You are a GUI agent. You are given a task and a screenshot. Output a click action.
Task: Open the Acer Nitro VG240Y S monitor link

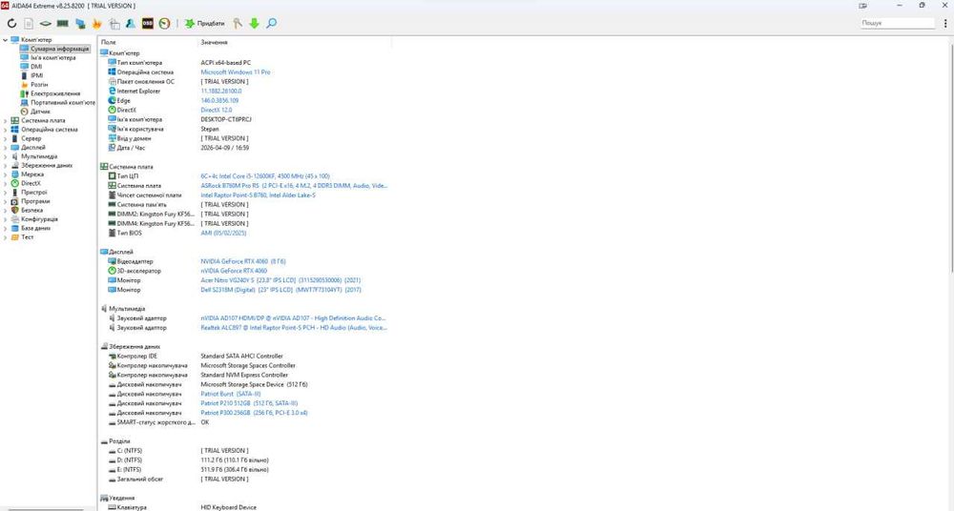[280, 280]
